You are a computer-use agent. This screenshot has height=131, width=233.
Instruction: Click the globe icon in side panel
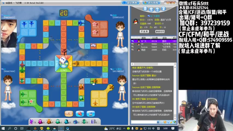click(151, 10)
